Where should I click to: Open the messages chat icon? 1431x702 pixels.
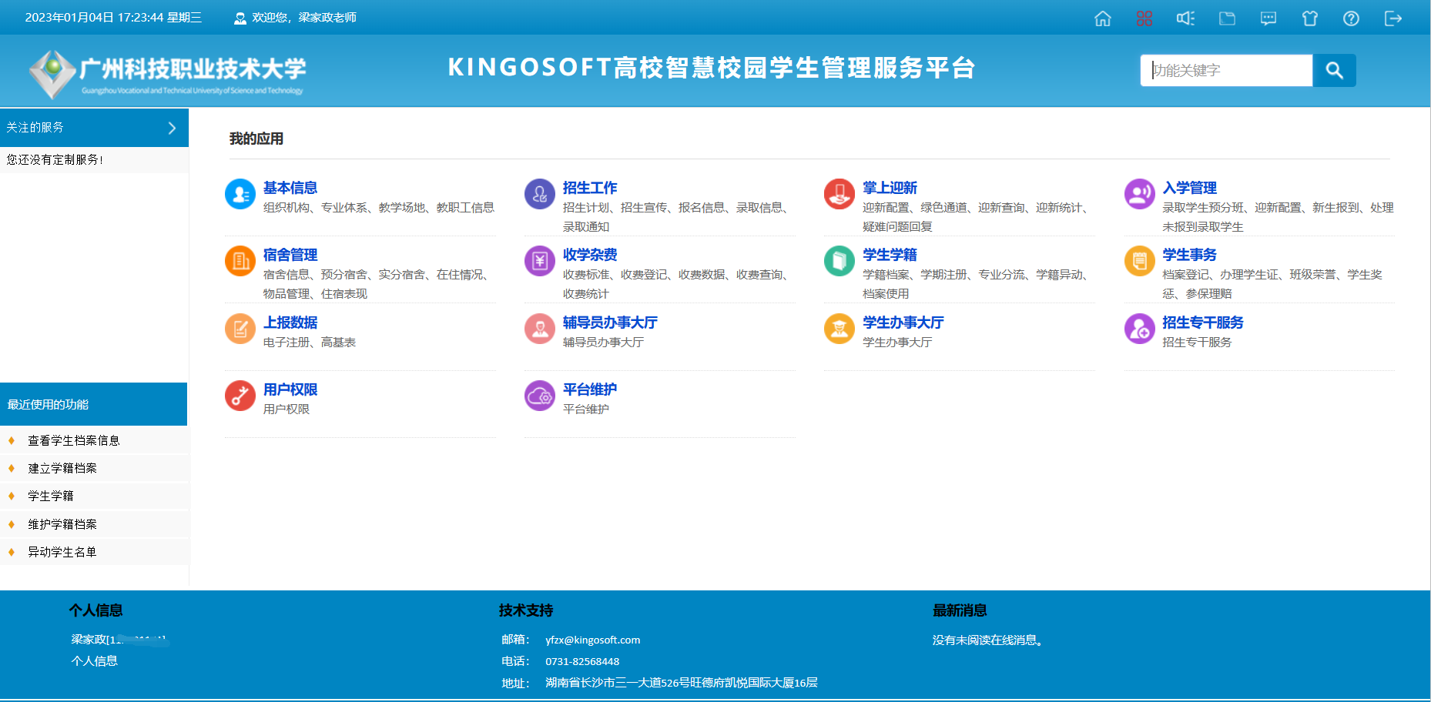1268,18
